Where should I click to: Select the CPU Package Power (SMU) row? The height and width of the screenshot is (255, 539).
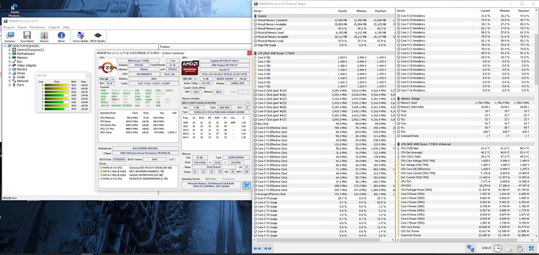[465, 190]
